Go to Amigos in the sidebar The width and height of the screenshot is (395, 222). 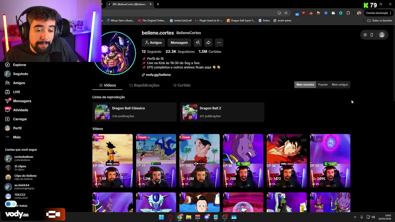19,83
